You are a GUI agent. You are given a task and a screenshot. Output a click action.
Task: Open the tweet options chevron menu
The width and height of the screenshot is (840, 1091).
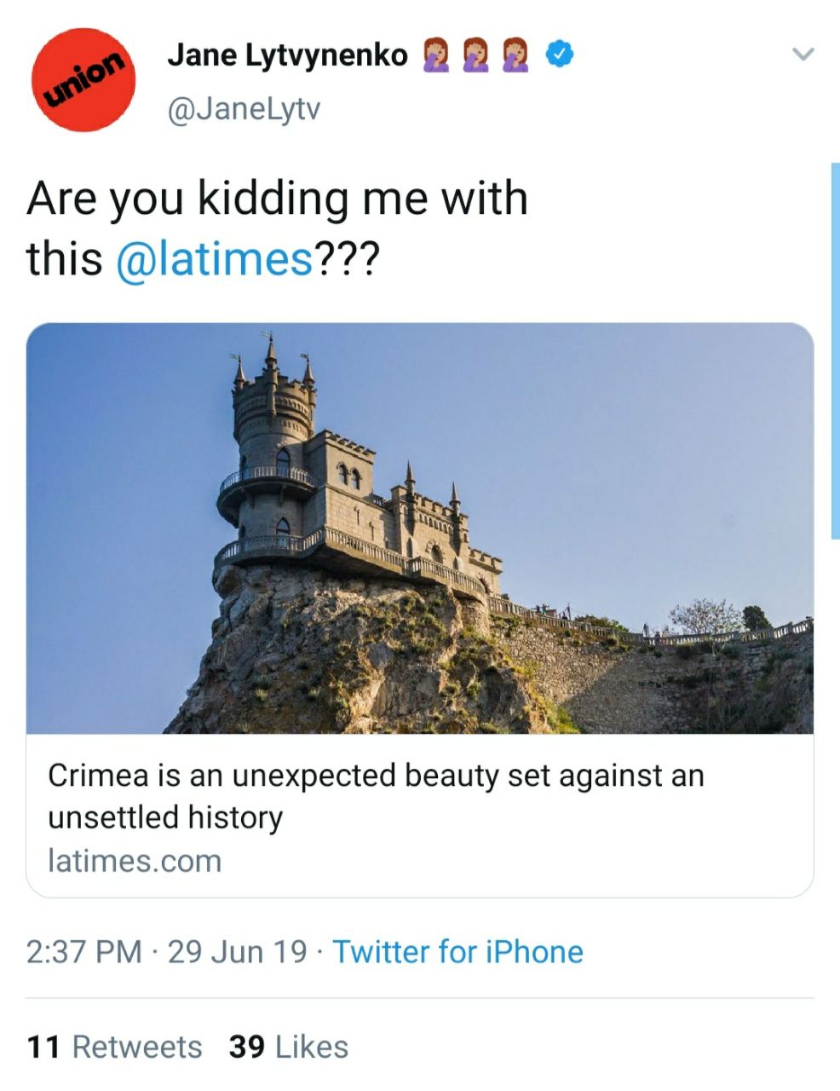[x=803, y=55]
